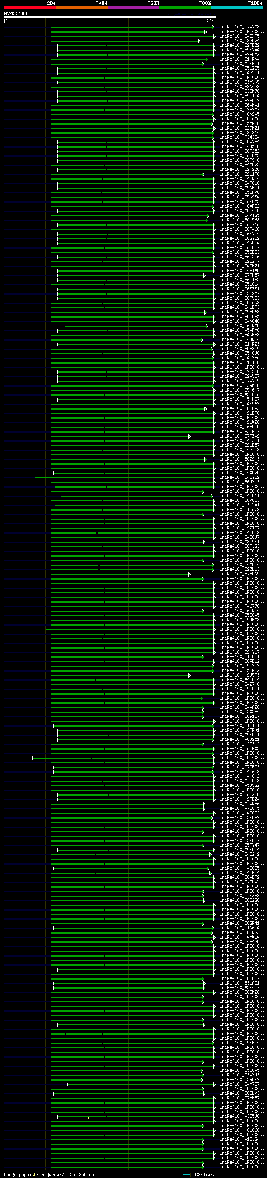Select hit label UniRef100_Q962T7
Image resolution: width=267 pixels, height=1178 pixels.
coord(239,262)
